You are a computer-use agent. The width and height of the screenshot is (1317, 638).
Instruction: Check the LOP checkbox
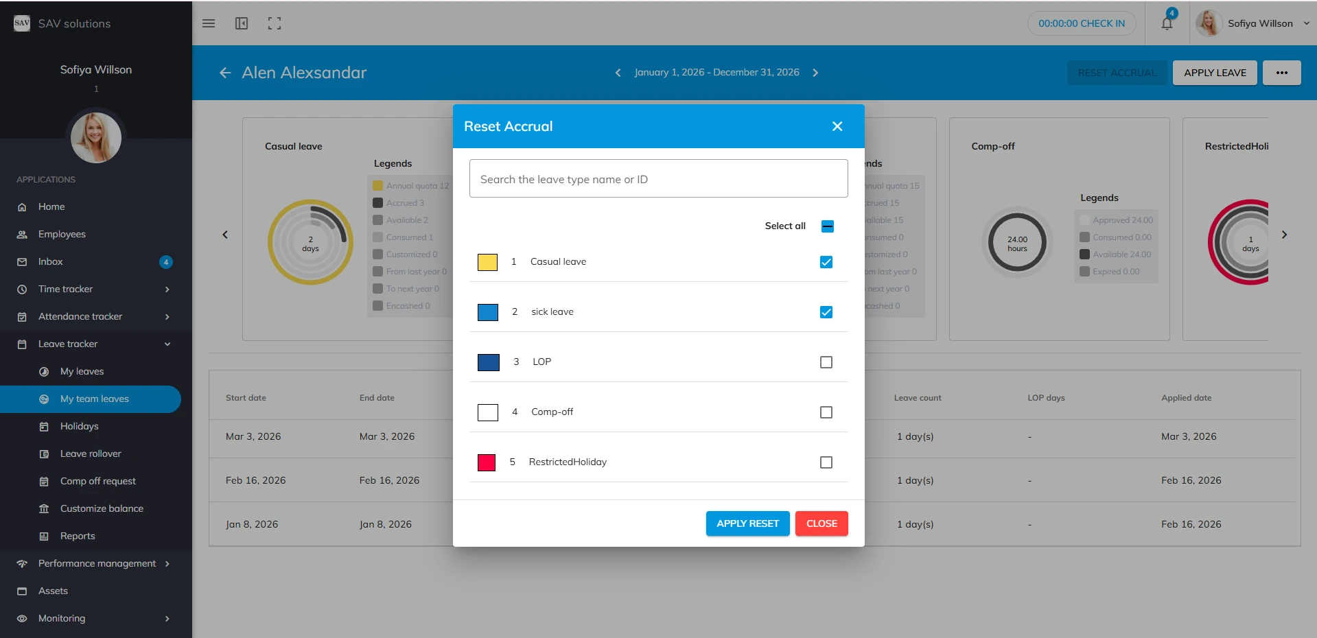pyautogui.click(x=826, y=362)
